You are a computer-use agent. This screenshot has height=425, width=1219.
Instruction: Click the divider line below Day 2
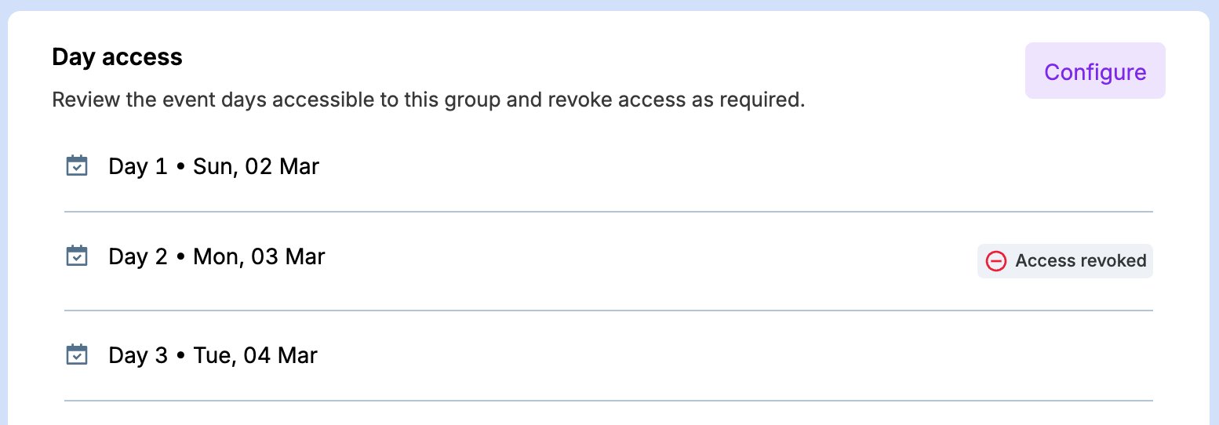(608, 311)
